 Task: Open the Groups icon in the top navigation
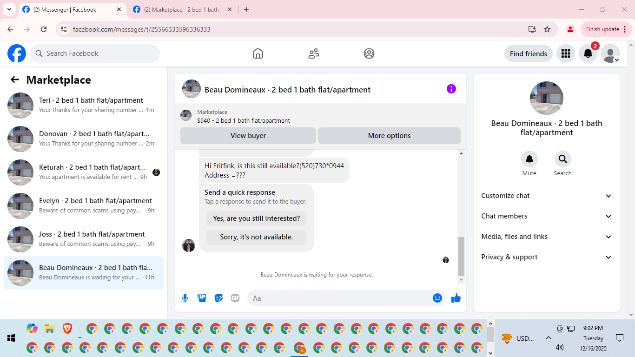(369, 53)
